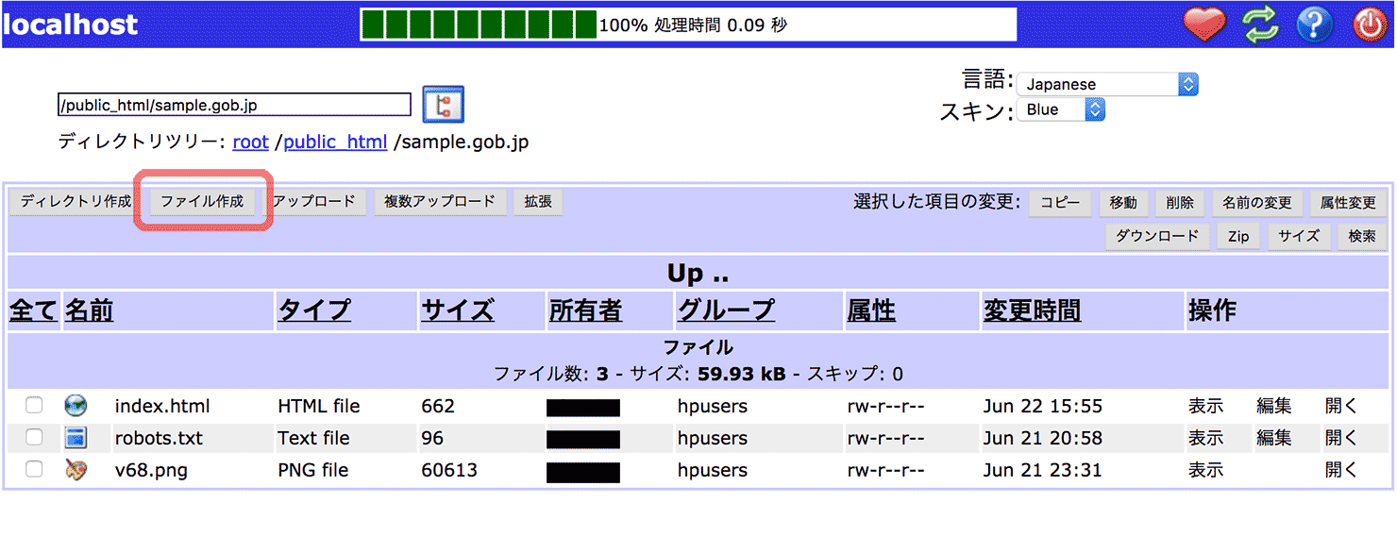The height and width of the screenshot is (553, 1397).
Task: Open the スキン Blue skin dropdown
Action: point(1061,109)
